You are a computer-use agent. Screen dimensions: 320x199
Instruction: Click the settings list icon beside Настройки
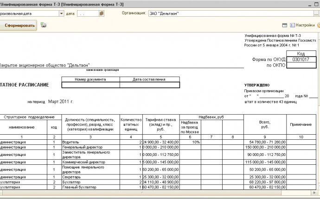[293, 25]
